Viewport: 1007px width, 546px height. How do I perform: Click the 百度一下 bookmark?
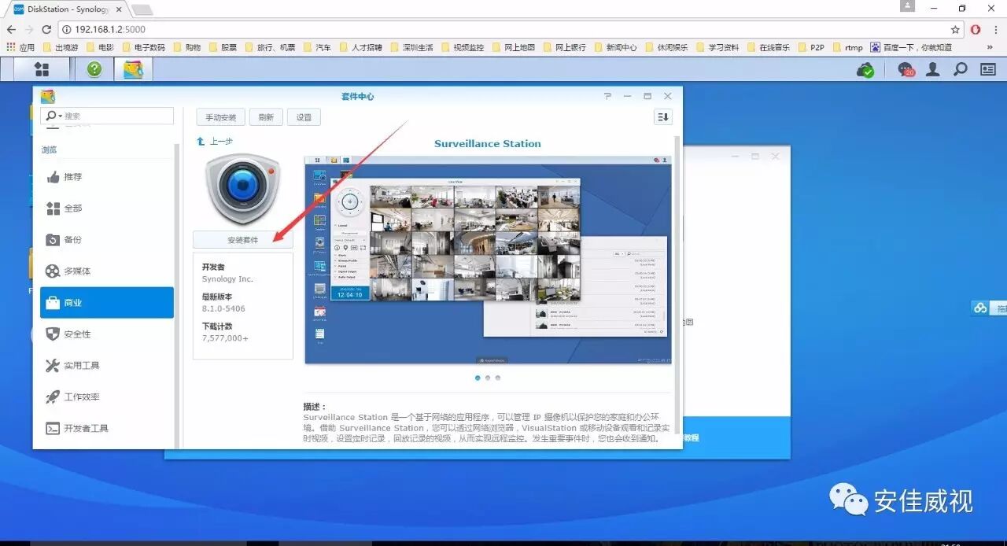pyautogui.click(x=910, y=47)
